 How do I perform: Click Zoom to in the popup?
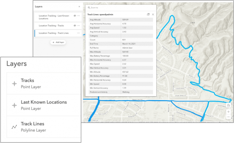point(93,8)
